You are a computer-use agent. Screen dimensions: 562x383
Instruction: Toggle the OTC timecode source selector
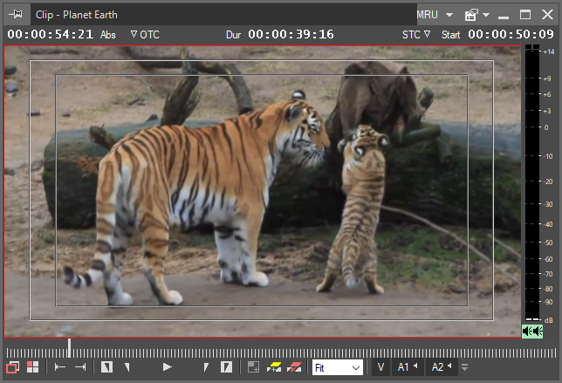(x=145, y=35)
